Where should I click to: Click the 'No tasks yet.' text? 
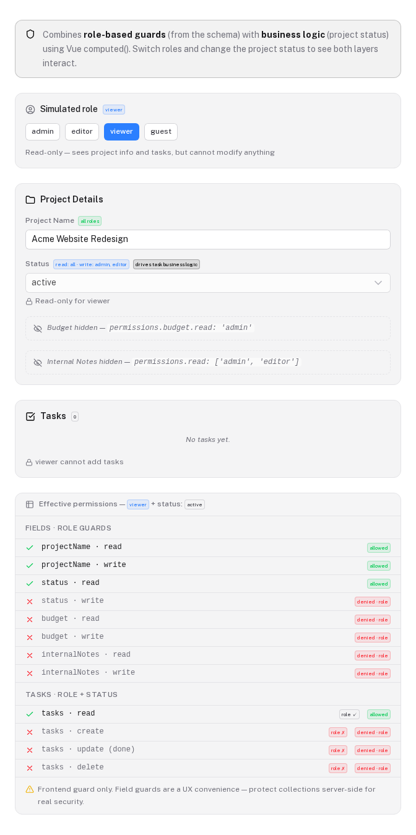pyautogui.click(x=208, y=440)
